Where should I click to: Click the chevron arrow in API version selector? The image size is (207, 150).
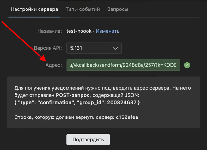(115, 48)
